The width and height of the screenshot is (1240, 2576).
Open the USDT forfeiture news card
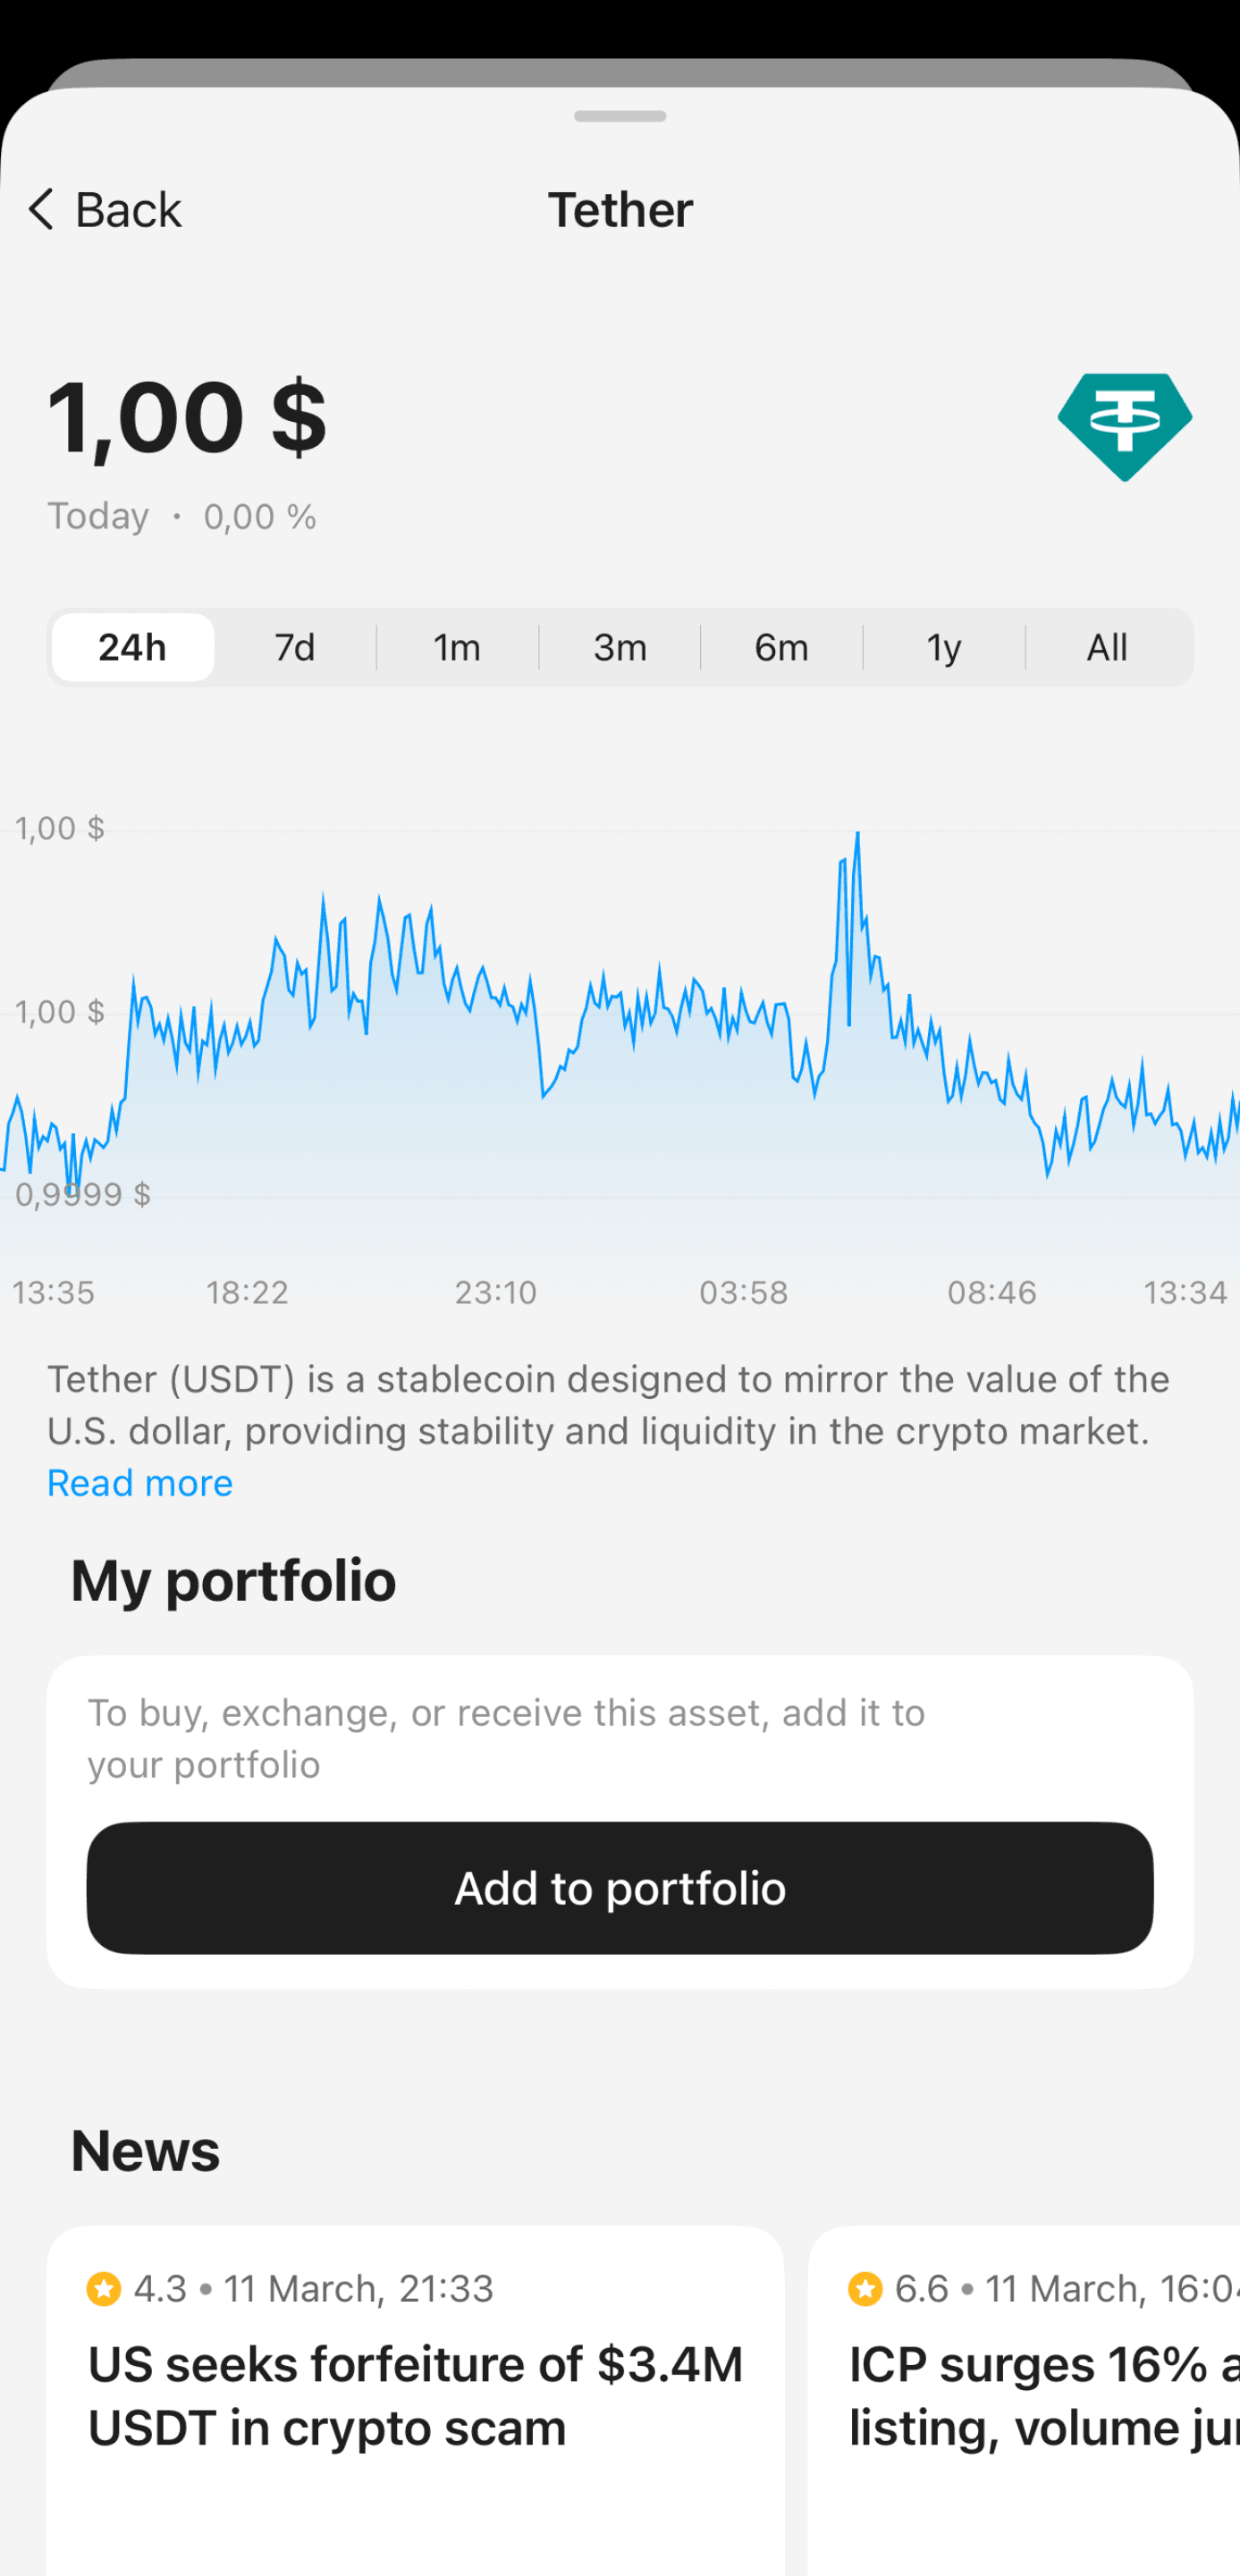click(415, 2400)
